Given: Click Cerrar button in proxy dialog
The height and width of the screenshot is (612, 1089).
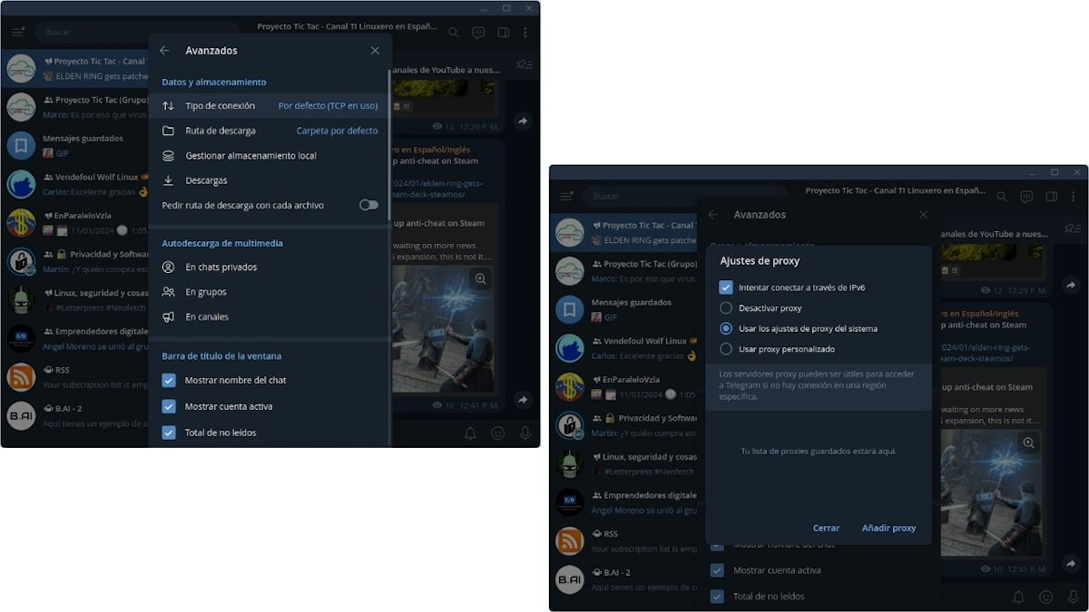Looking at the screenshot, I should [x=826, y=528].
